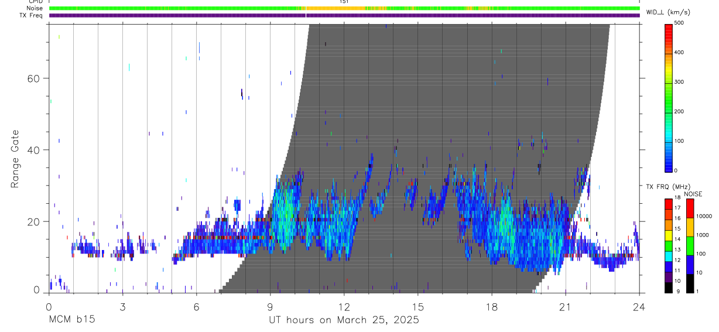Click the green 100–1000 NOISE legend segment
This screenshot has height=332, width=719.
coord(690,245)
